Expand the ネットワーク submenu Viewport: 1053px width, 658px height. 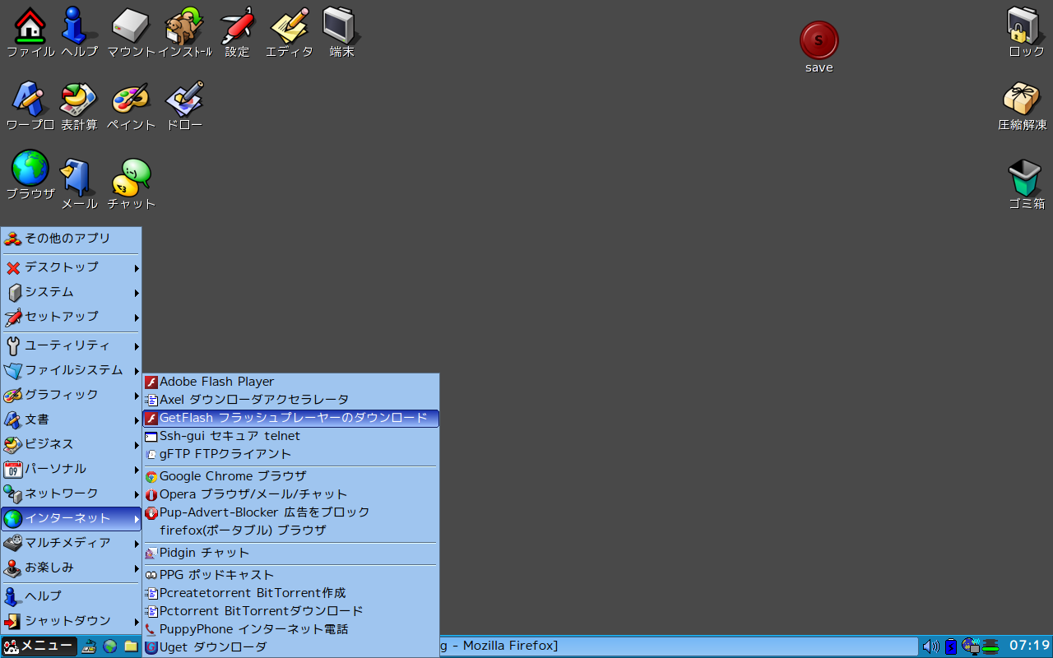coord(72,493)
